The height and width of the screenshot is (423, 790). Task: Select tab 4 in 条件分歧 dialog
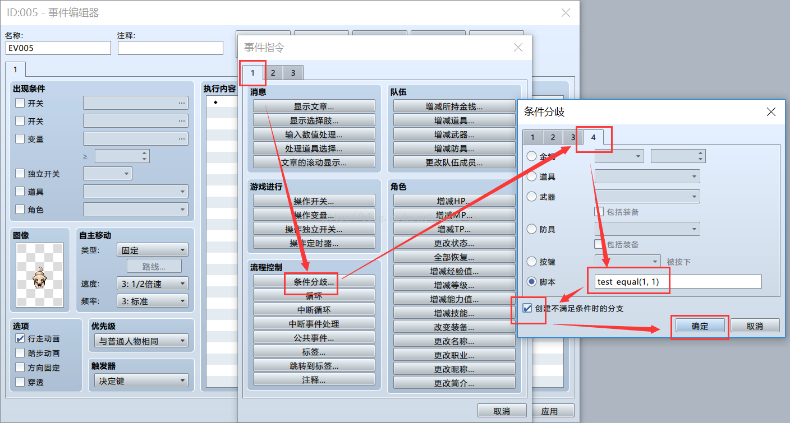point(593,137)
